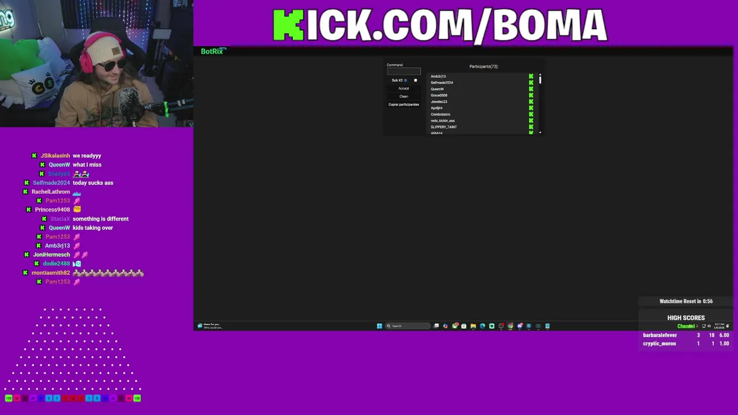This screenshot has height=415, width=738.
Task: Click participants list scrollbar thumb
Action: tap(540, 80)
